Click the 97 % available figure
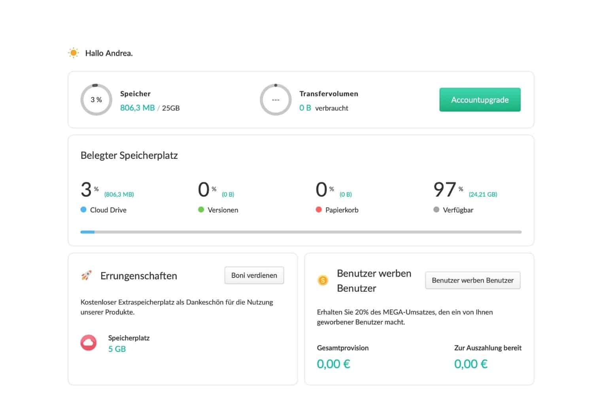 [448, 190]
